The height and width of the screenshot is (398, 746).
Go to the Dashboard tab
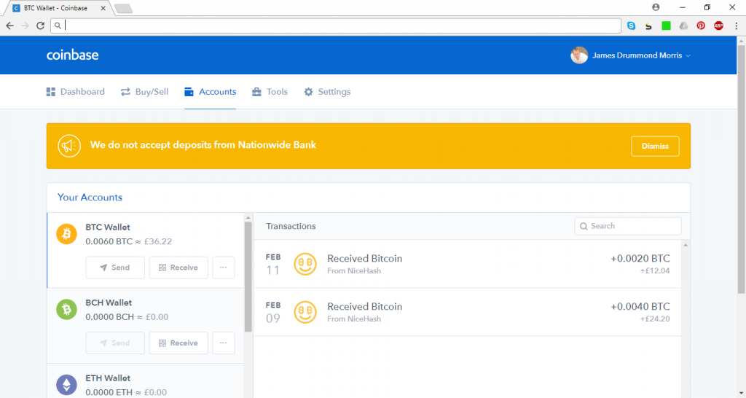pyautogui.click(x=75, y=92)
